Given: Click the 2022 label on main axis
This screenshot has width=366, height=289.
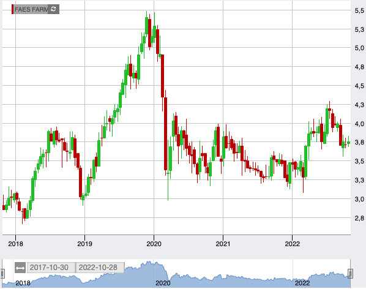Looking at the screenshot, I should coord(292,244).
